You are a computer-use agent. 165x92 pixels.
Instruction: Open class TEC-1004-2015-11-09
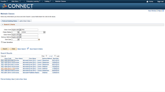coord(8,69)
